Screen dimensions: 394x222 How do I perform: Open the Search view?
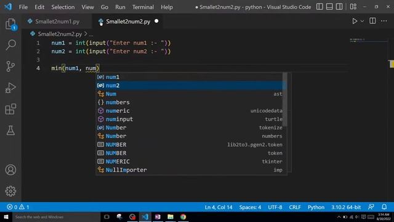click(x=10, y=45)
